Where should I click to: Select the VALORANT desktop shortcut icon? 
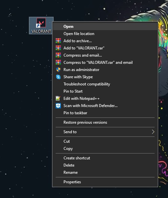pyautogui.click(x=41, y=26)
